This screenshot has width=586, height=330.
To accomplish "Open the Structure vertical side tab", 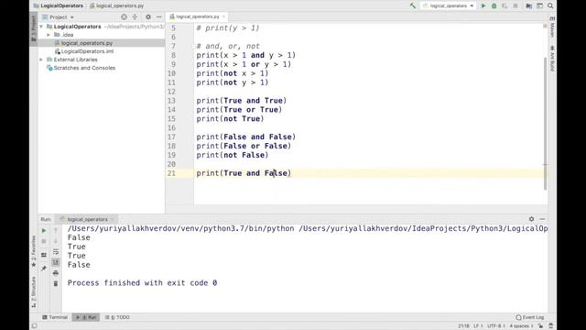I will [x=34, y=292].
